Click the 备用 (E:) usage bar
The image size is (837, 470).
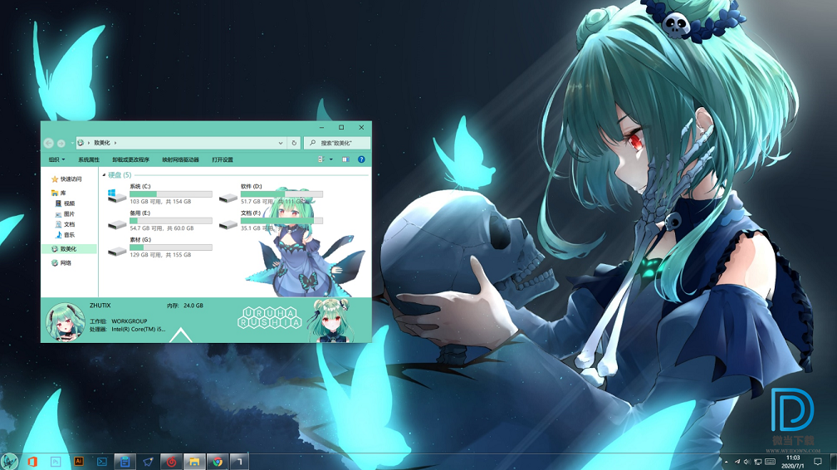point(171,221)
